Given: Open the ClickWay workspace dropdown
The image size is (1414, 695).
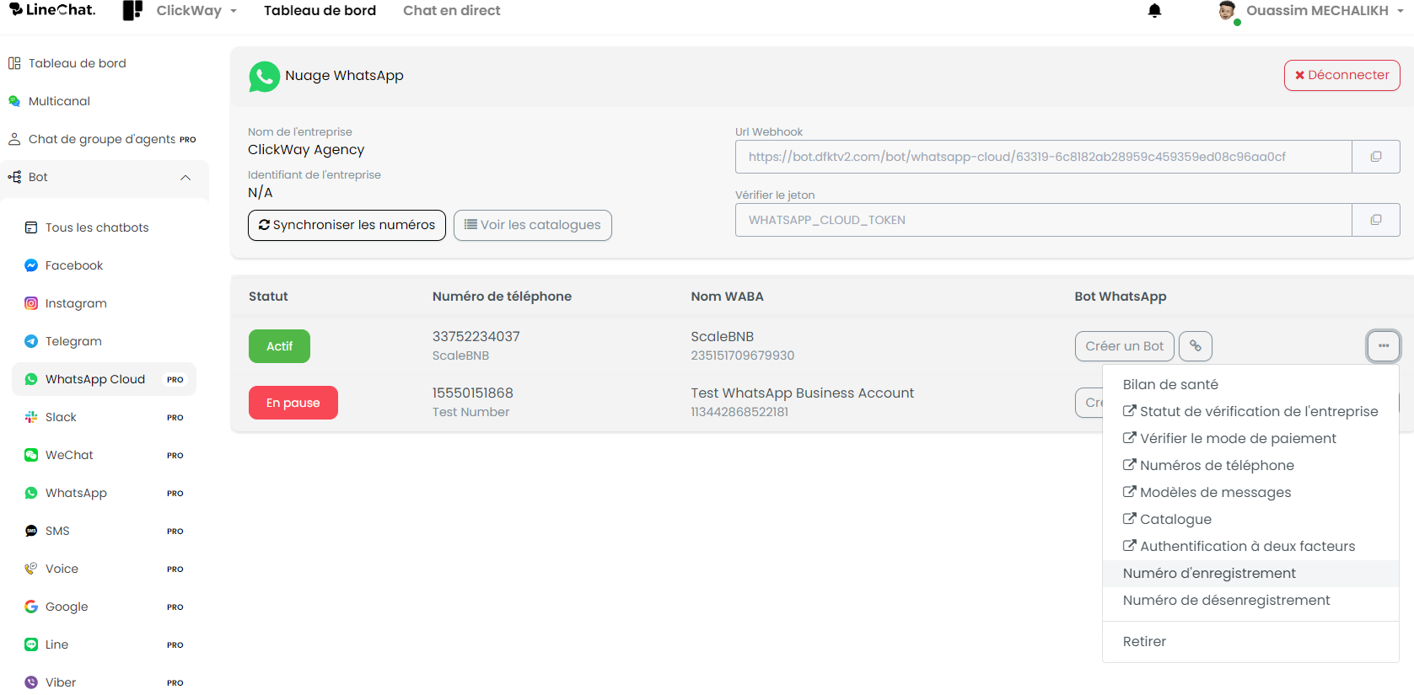Looking at the screenshot, I should pyautogui.click(x=196, y=11).
